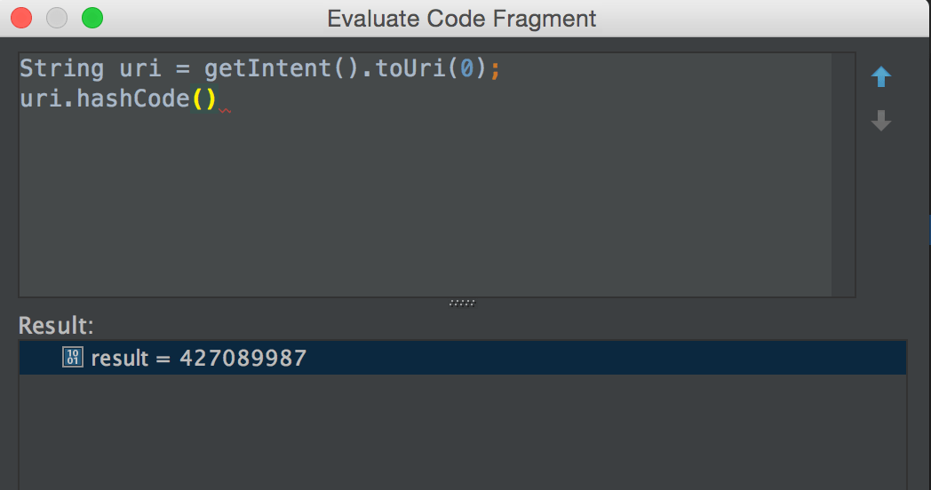Minimize the dialog with the yellow button
This screenshot has width=931, height=490.
57,18
